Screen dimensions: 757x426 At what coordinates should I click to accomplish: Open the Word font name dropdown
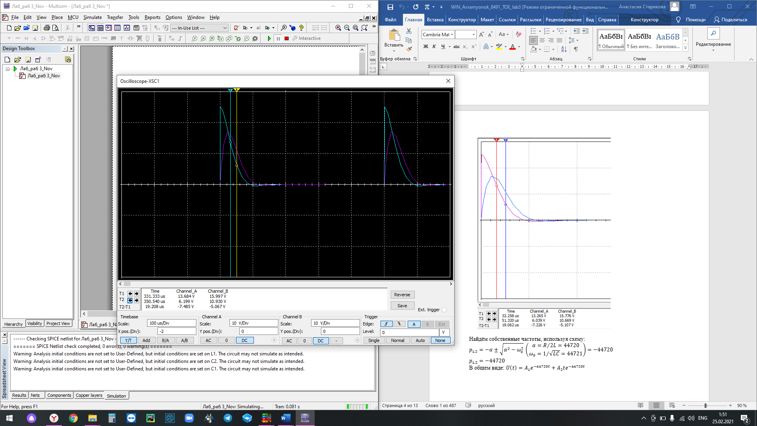(x=452, y=35)
